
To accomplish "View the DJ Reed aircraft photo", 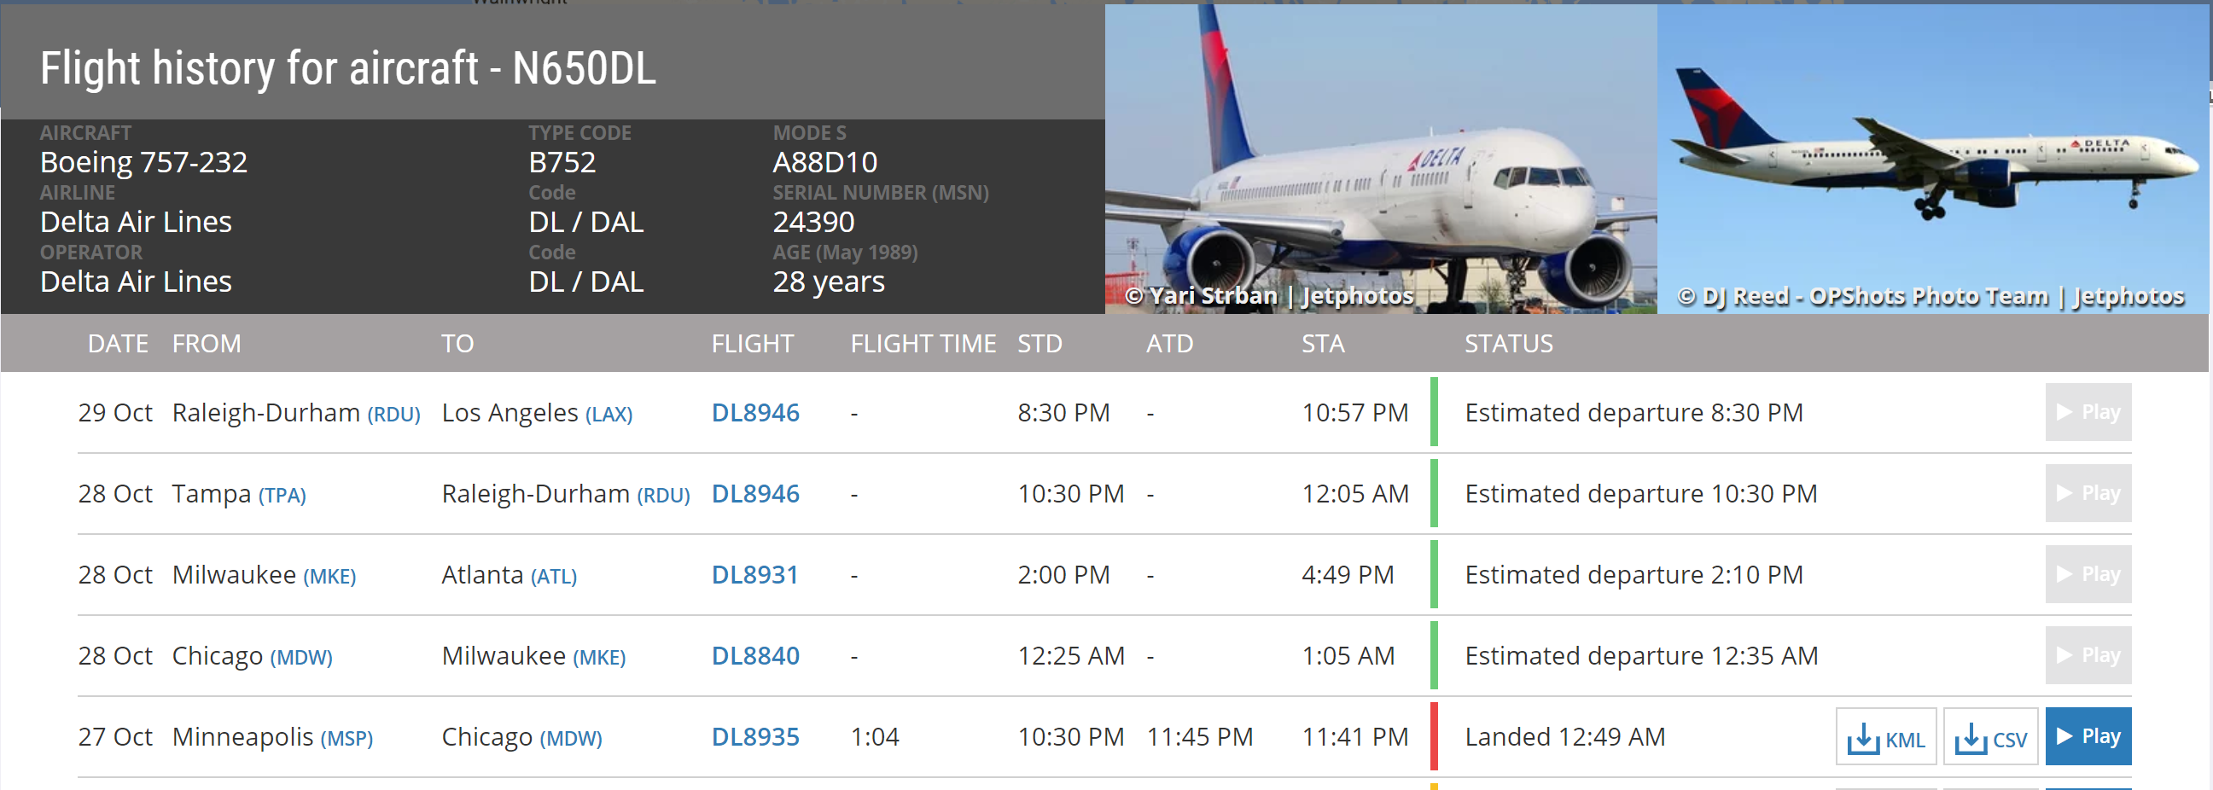I will (1932, 159).
